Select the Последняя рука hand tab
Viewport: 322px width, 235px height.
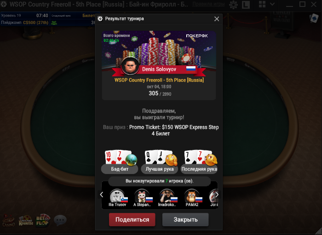(x=199, y=169)
